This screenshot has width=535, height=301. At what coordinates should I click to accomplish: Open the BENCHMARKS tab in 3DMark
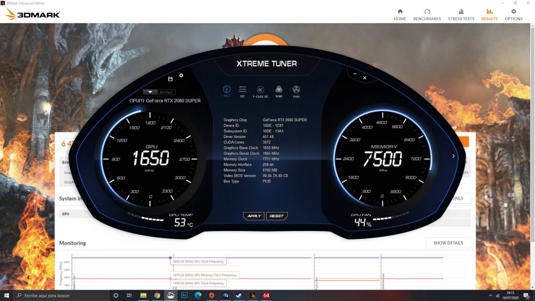(427, 15)
